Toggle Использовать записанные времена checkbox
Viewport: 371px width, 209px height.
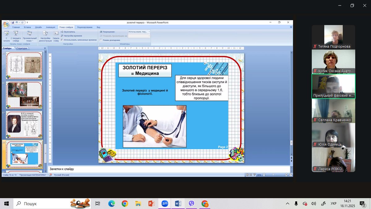[62, 40]
